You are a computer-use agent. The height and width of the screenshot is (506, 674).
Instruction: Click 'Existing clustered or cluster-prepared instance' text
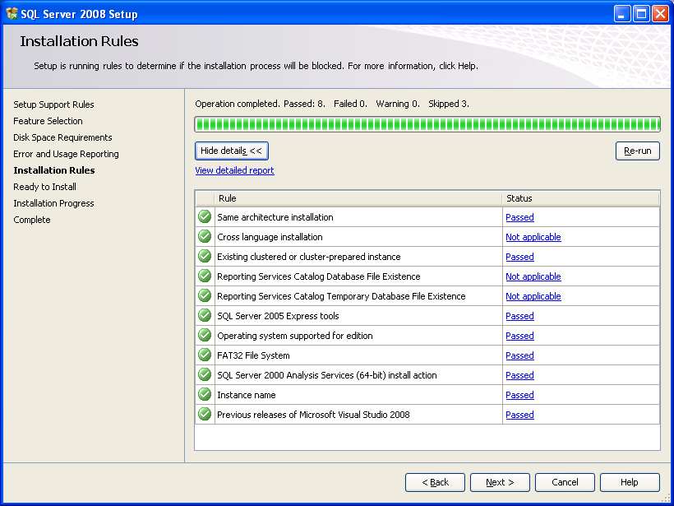click(308, 257)
